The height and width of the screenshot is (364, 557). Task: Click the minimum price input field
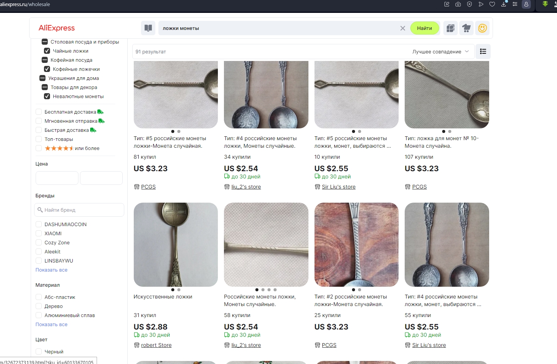[57, 178]
